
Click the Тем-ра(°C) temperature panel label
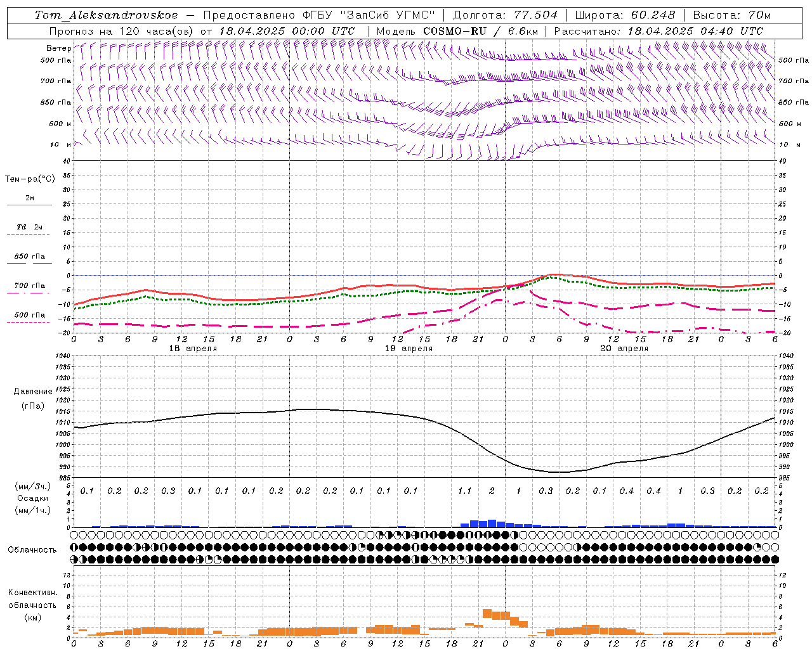[30, 179]
